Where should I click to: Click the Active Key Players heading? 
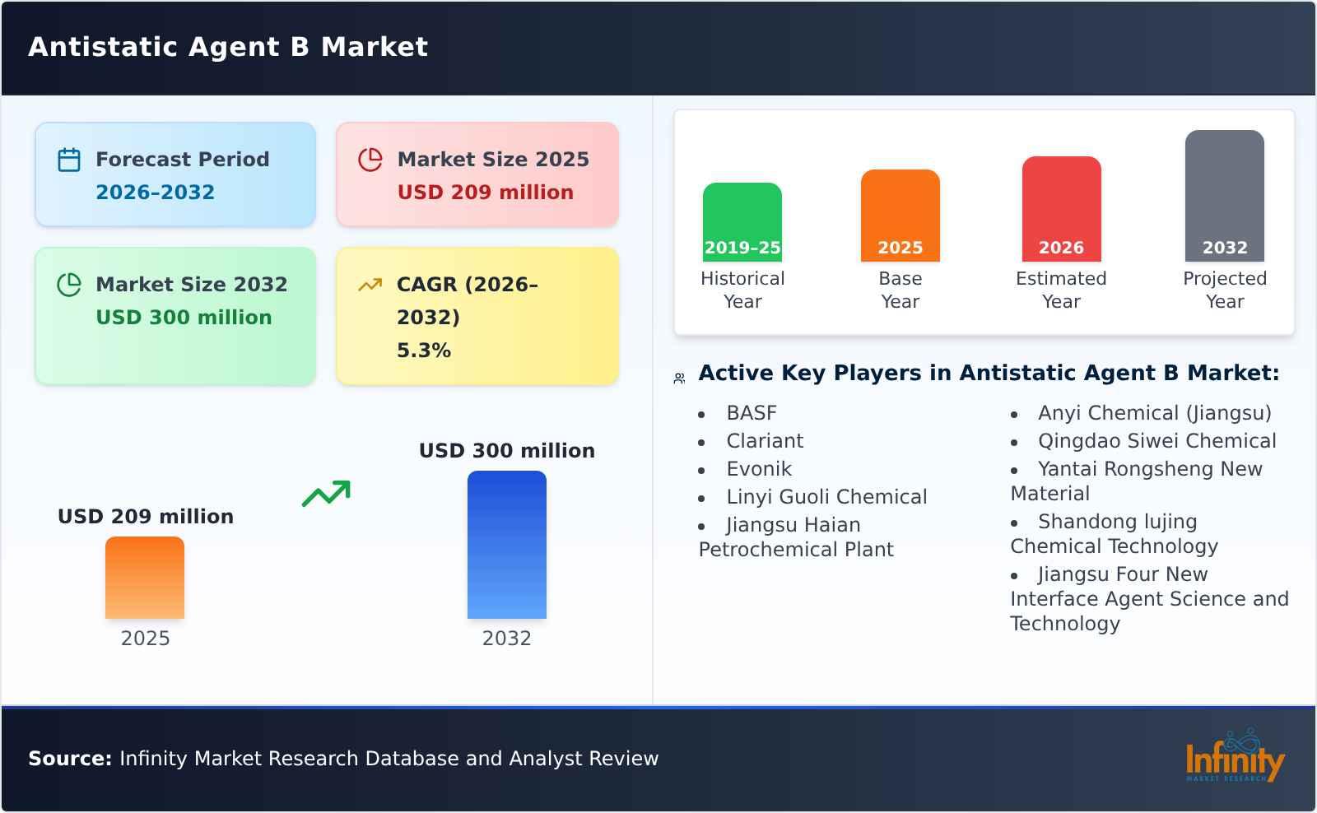tap(988, 373)
